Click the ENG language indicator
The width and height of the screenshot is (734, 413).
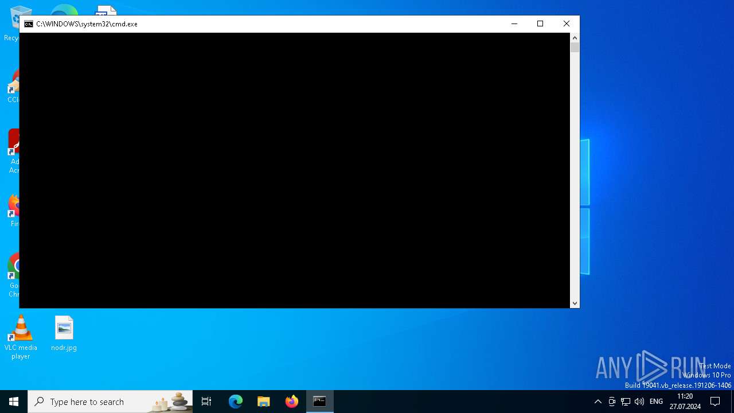coord(656,402)
